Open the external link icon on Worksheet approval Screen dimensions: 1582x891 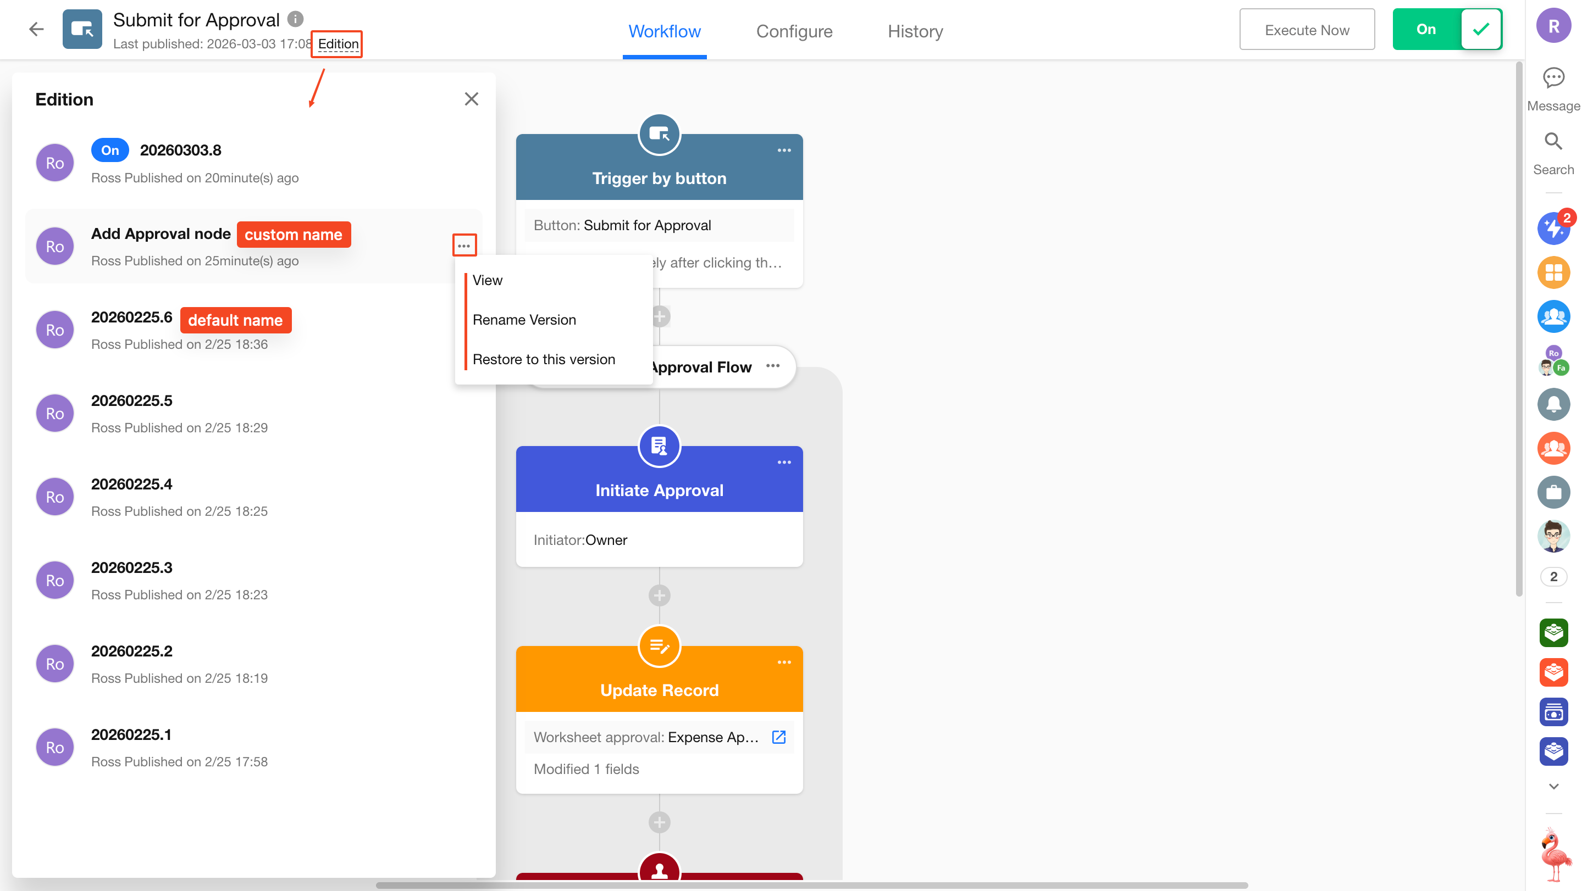pos(779,737)
